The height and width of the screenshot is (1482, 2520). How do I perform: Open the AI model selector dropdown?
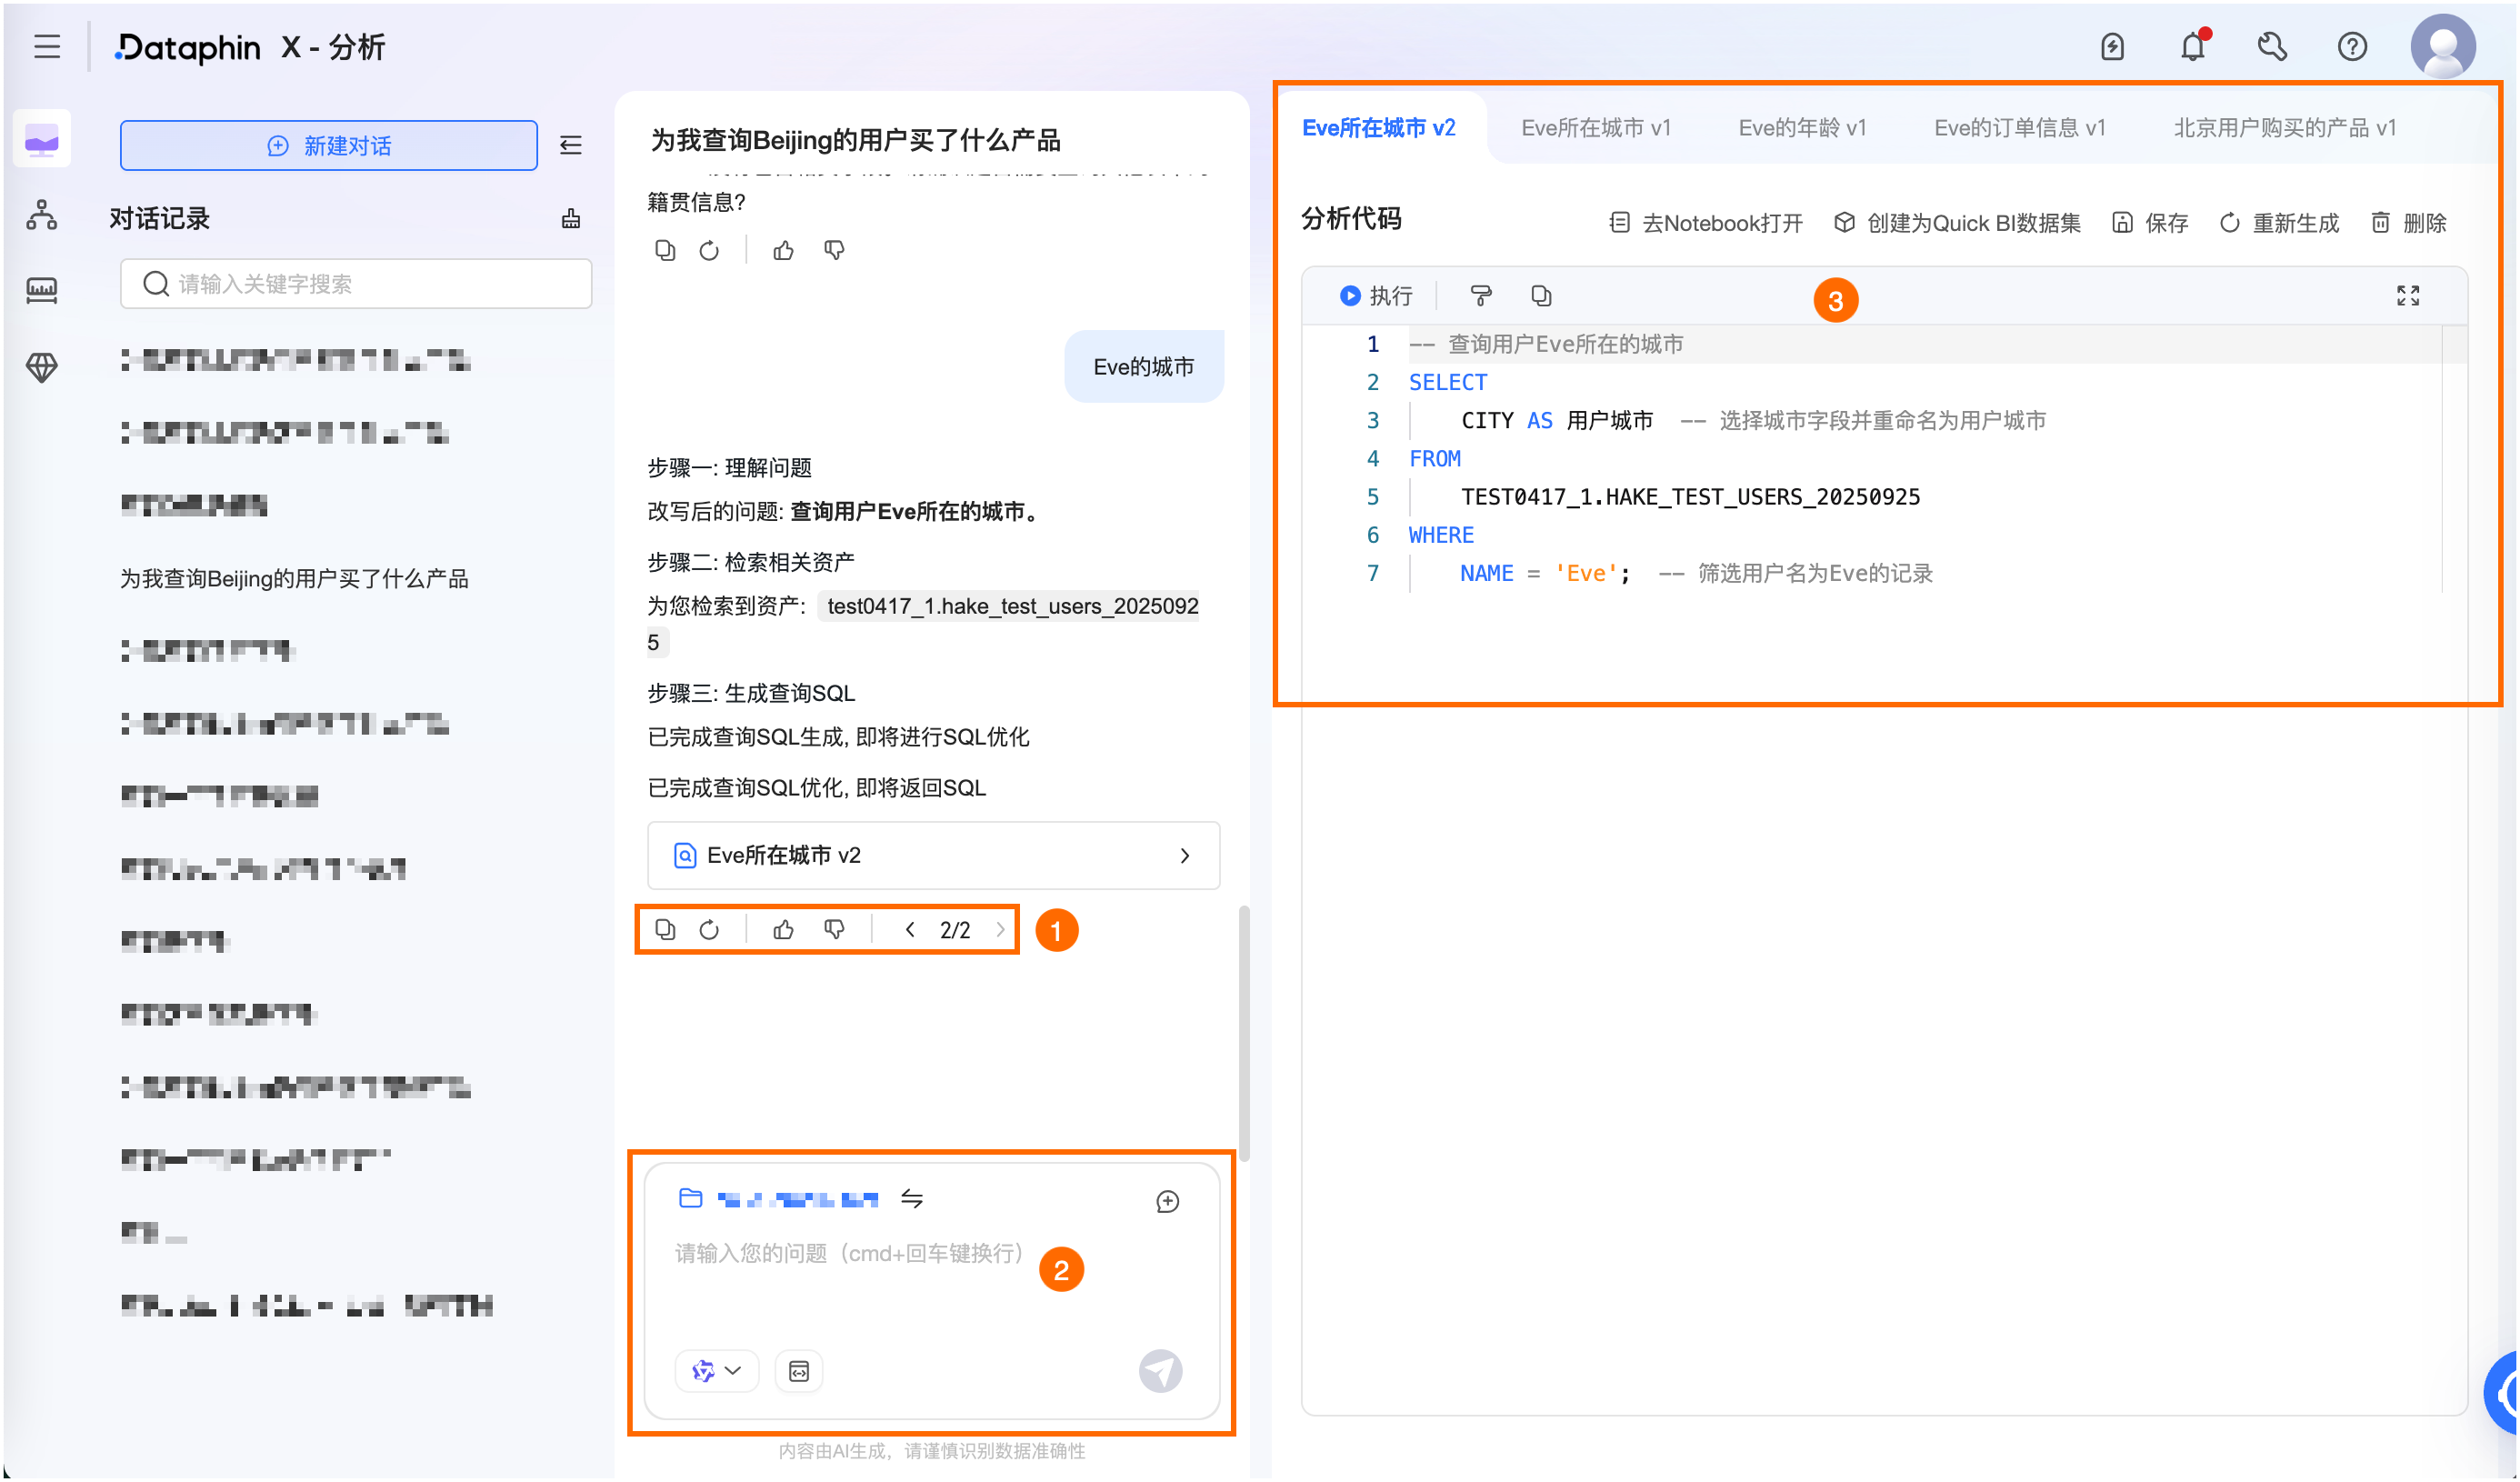click(717, 1371)
